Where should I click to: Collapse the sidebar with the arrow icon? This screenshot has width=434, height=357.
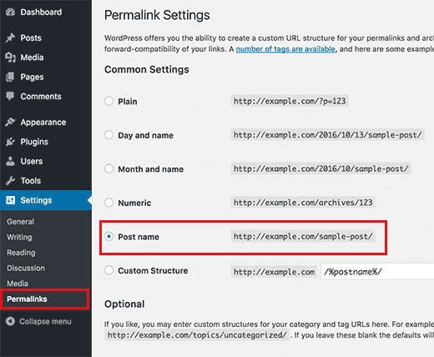10,321
